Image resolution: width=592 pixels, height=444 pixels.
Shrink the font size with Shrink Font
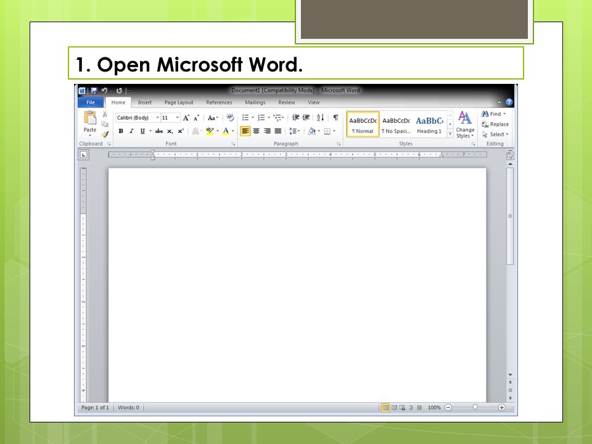196,118
